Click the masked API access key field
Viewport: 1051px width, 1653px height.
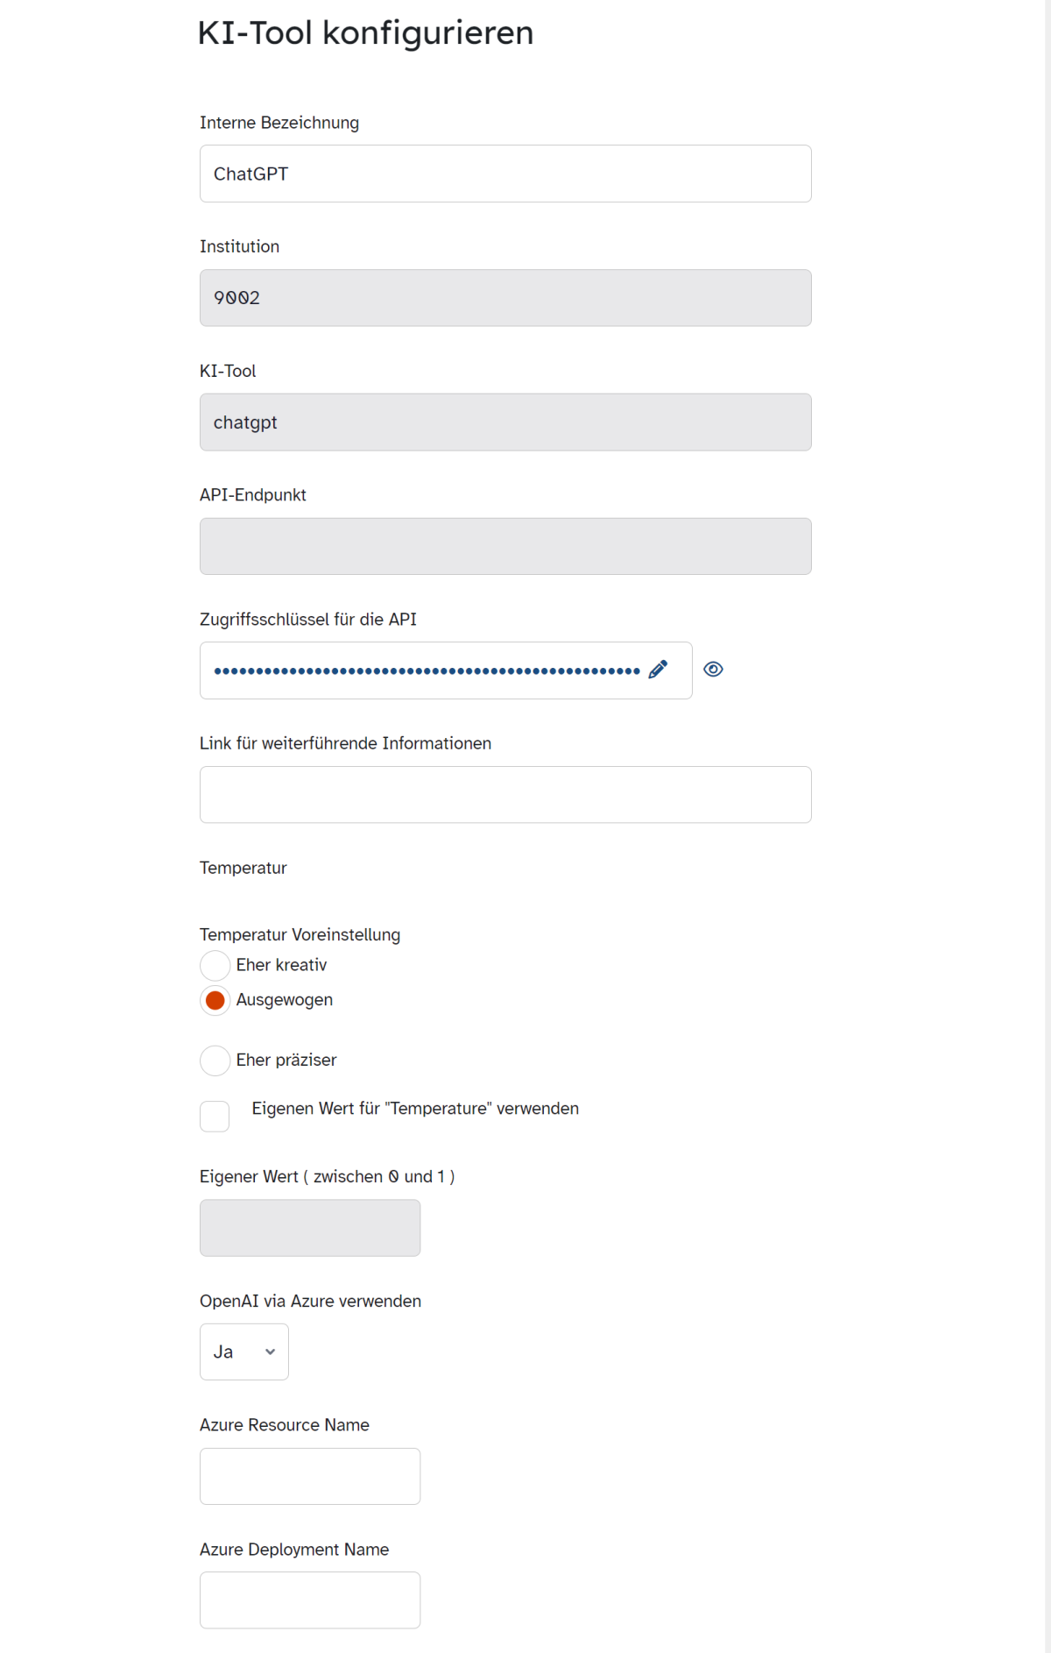point(427,670)
